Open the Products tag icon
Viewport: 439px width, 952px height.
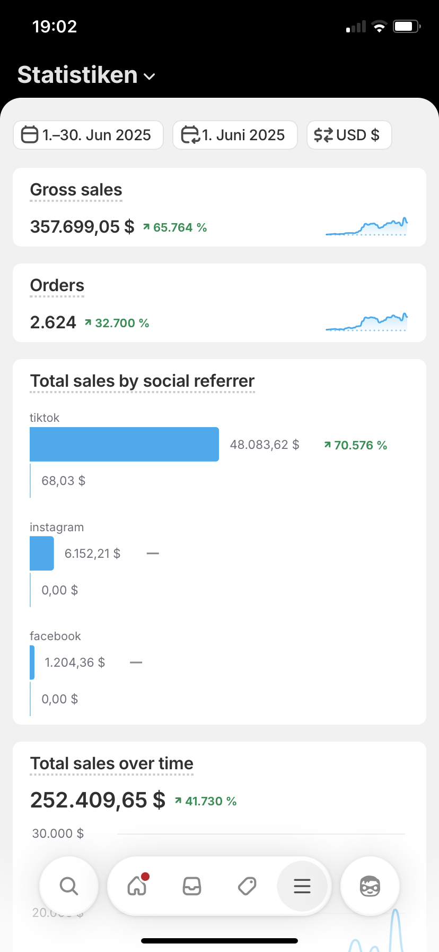(x=247, y=886)
